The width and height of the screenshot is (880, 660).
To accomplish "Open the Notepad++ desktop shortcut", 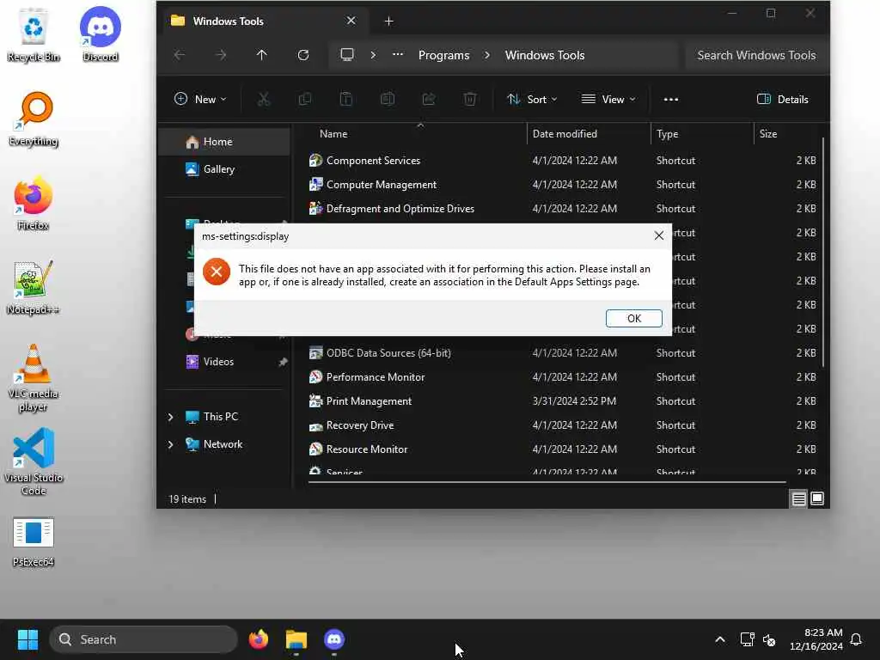I will point(34,287).
